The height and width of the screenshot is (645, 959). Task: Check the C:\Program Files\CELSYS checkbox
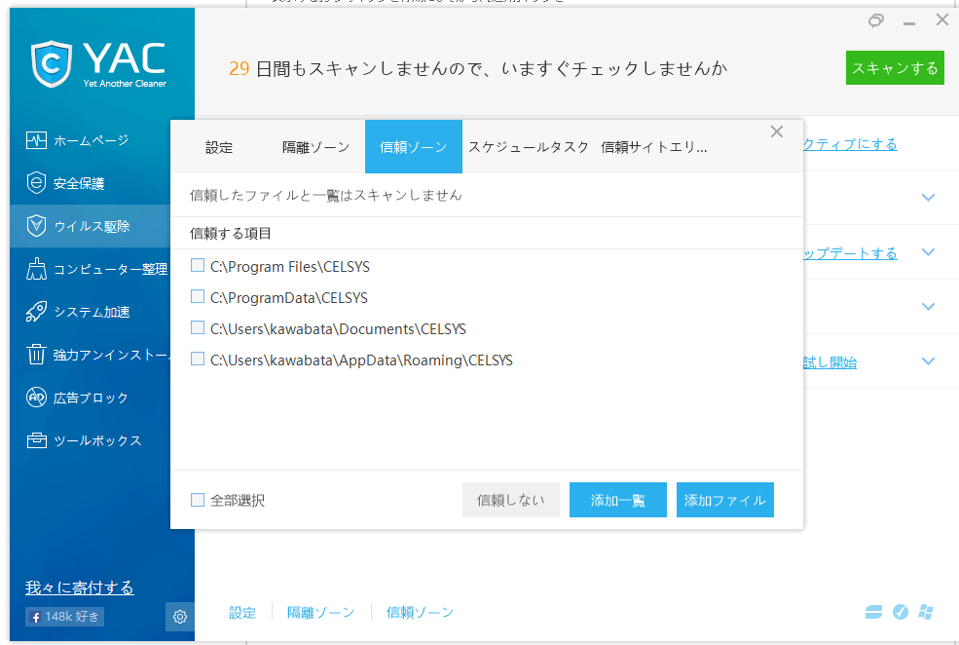(198, 266)
